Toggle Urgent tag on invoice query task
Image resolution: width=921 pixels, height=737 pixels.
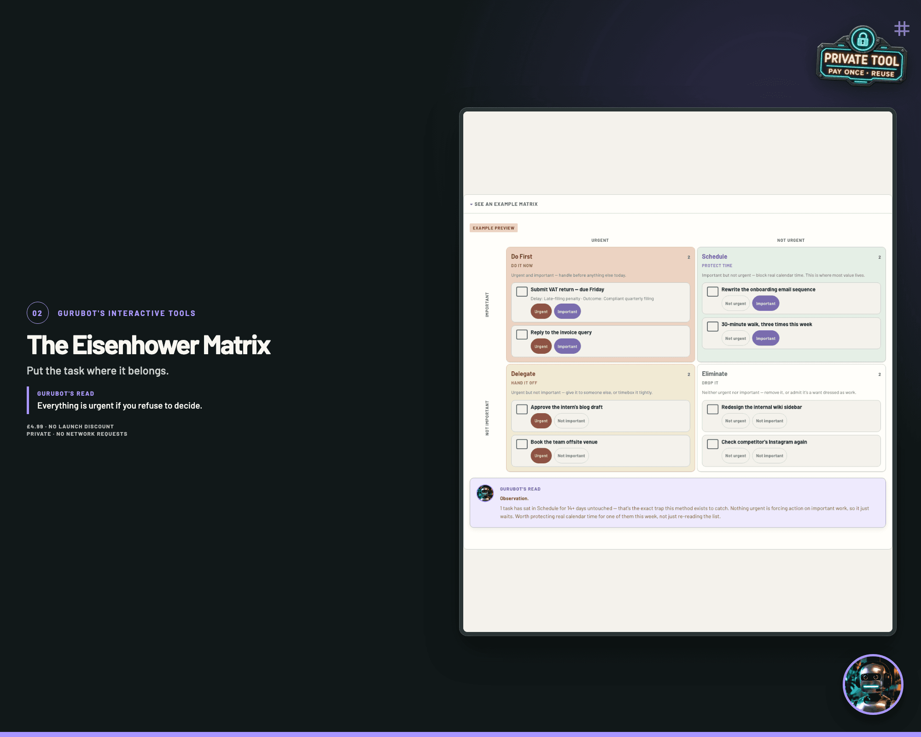(x=541, y=346)
